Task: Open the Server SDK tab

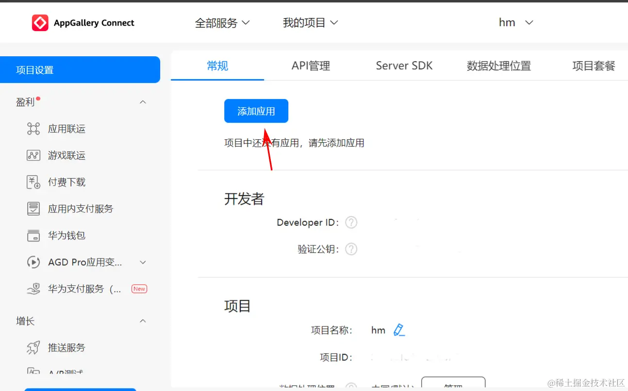Action: (404, 66)
